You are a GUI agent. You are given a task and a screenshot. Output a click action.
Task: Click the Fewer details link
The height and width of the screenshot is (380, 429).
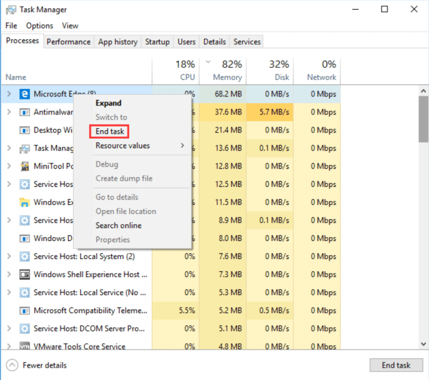coord(45,365)
